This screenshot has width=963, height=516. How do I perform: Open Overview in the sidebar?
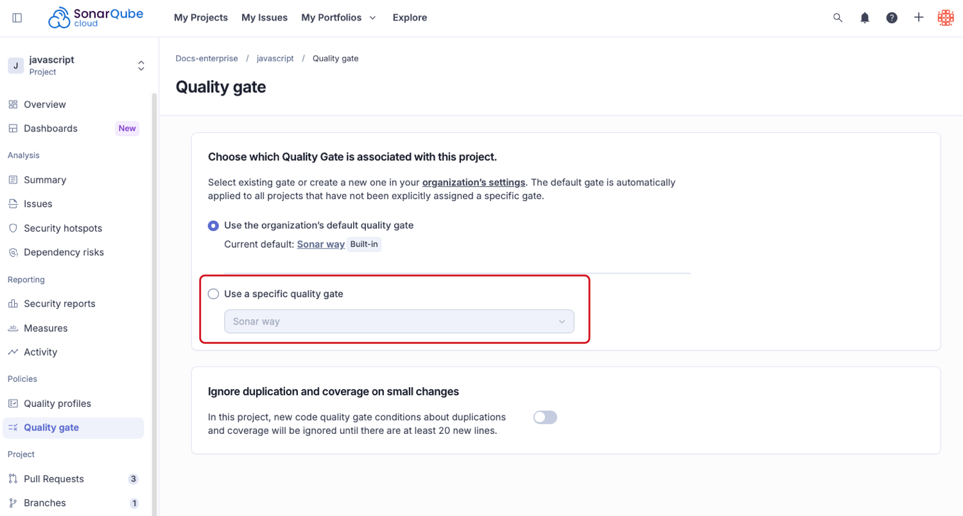pyautogui.click(x=45, y=105)
